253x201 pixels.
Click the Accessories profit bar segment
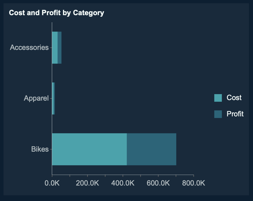[59, 48]
